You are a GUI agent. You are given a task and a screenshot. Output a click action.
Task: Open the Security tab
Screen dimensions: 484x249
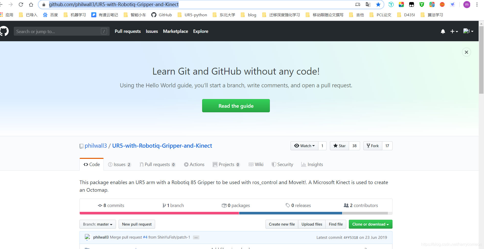282,164
